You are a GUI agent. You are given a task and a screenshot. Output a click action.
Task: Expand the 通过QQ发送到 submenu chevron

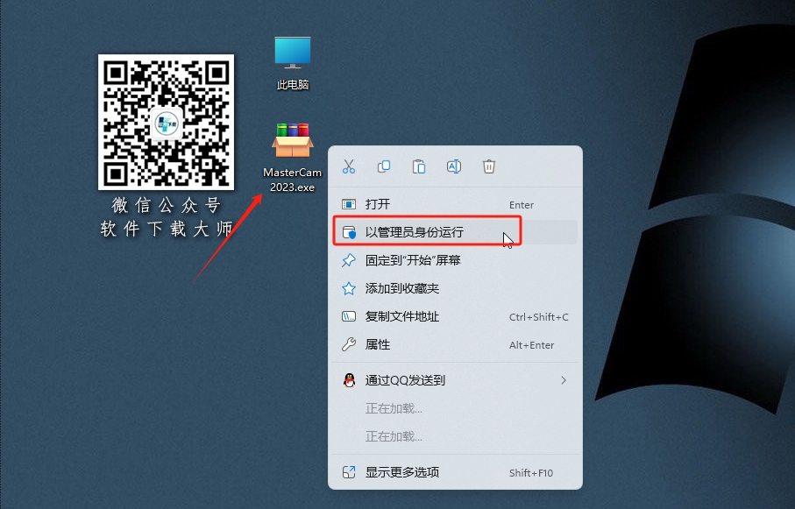564,379
